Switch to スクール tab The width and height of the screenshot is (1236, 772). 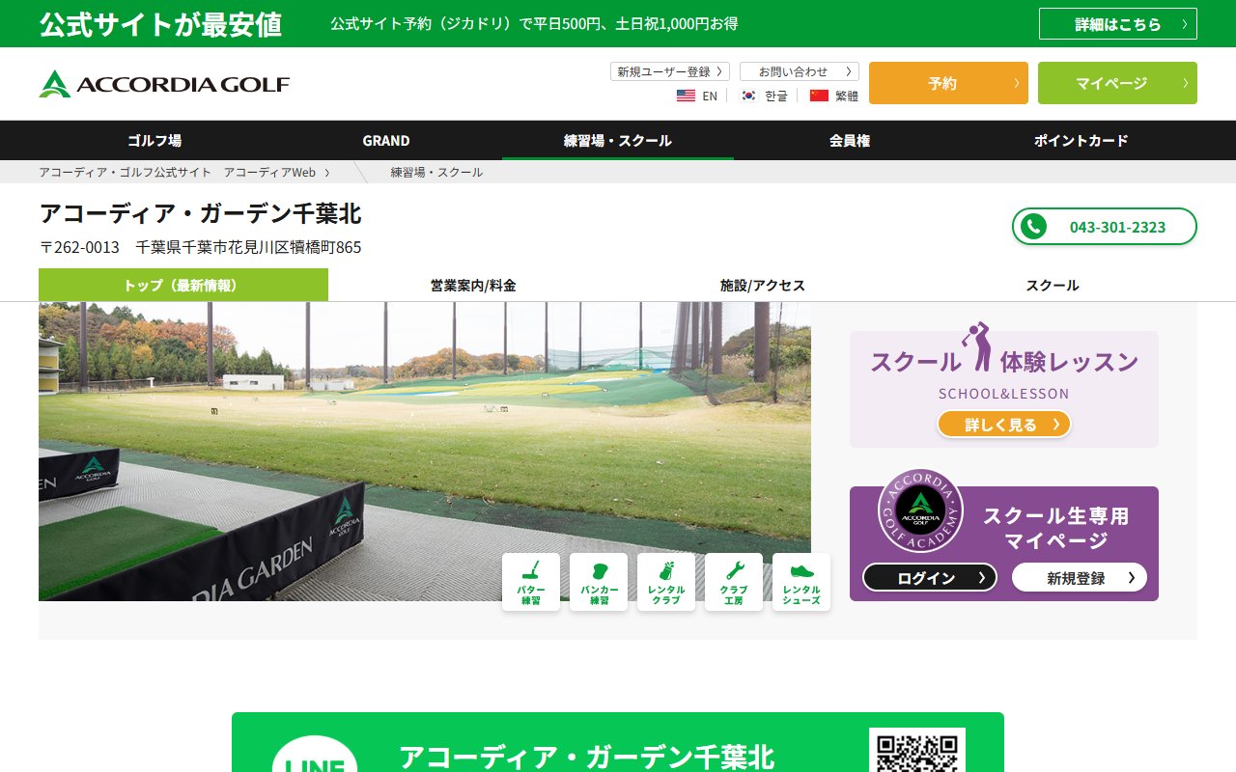pyautogui.click(x=1053, y=285)
